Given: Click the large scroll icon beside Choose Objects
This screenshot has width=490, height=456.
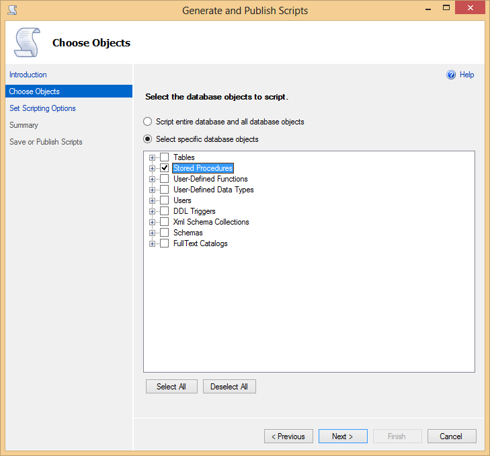Looking at the screenshot, I should point(28,42).
